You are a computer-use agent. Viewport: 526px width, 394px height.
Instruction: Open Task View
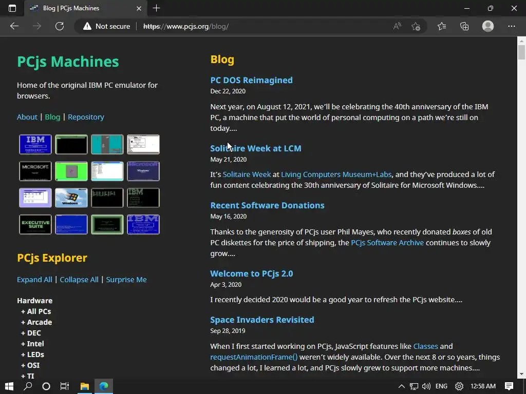tap(64, 386)
